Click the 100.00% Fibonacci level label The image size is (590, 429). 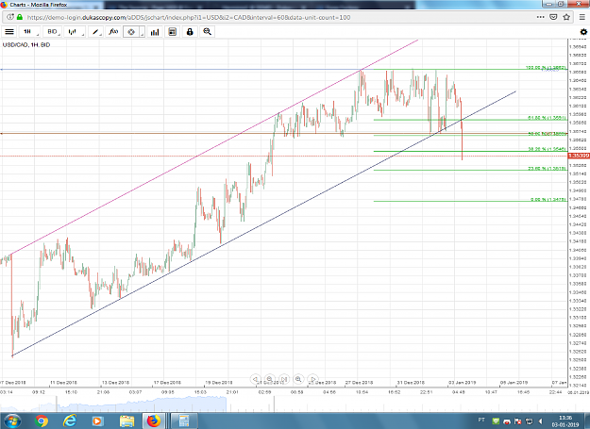coord(546,68)
